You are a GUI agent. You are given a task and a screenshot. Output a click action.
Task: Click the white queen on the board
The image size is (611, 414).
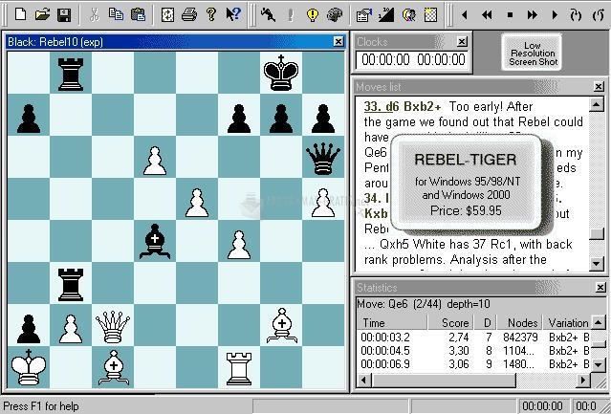click(x=113, y=326)
